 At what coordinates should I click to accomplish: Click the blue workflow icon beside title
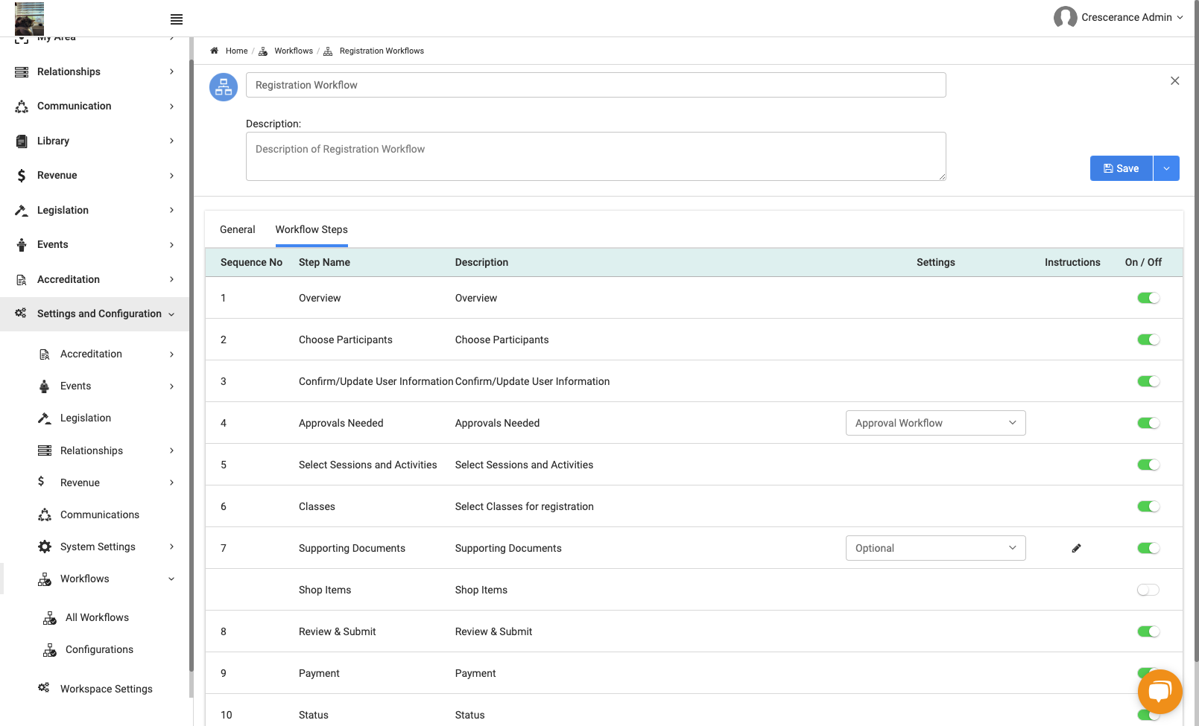click(x=224, y=87)
